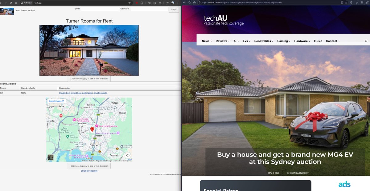Click the large Turner house photo
This screenshot has height=191, width=370.
89,50
